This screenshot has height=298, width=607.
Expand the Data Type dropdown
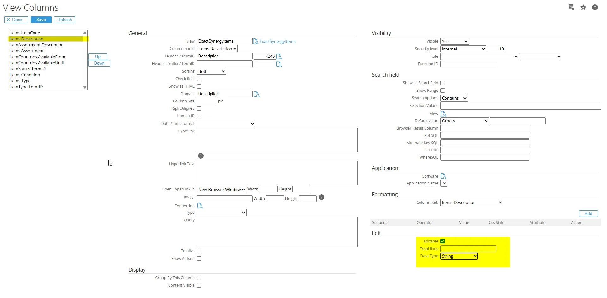coord(459,256)
